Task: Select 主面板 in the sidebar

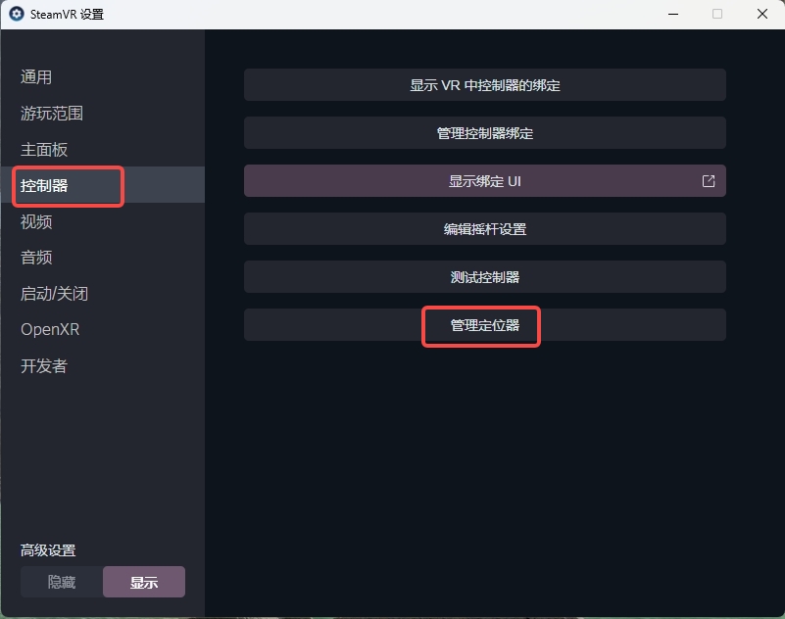Action: 44,150
